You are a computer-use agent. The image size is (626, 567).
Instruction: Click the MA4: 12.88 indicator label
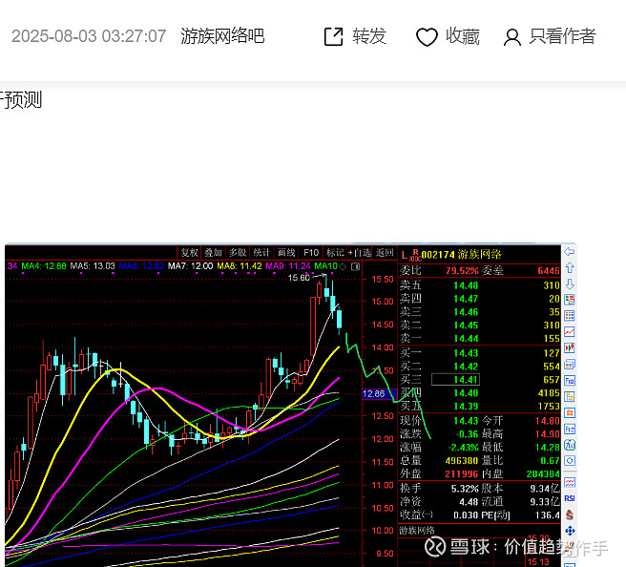coord(44,266)
